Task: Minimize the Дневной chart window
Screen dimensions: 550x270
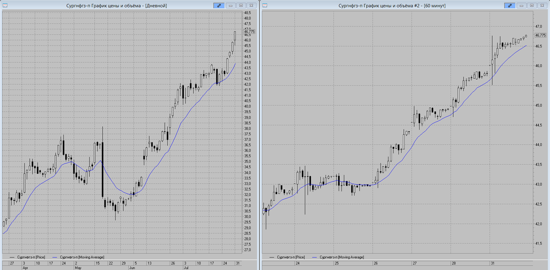Action: [x=231, y=5]
